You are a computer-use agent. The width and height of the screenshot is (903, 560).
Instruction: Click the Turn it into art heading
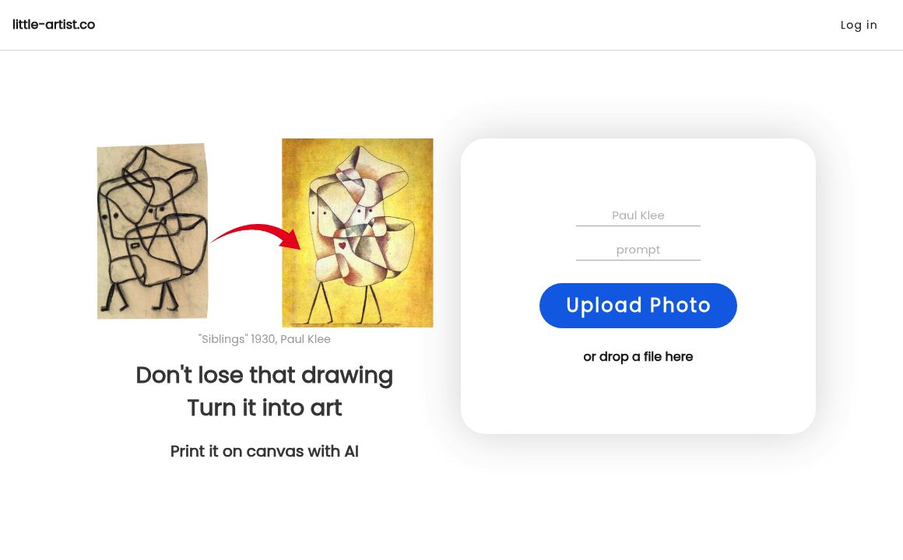265,408
